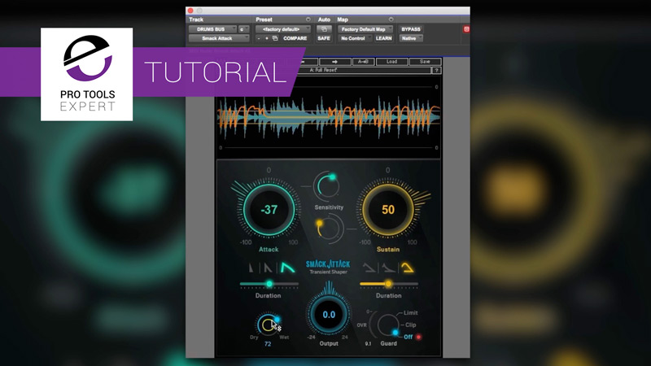The image size is (651, 366).
Task: Toggle the LEARN button
Action: [x=383, y=38]
